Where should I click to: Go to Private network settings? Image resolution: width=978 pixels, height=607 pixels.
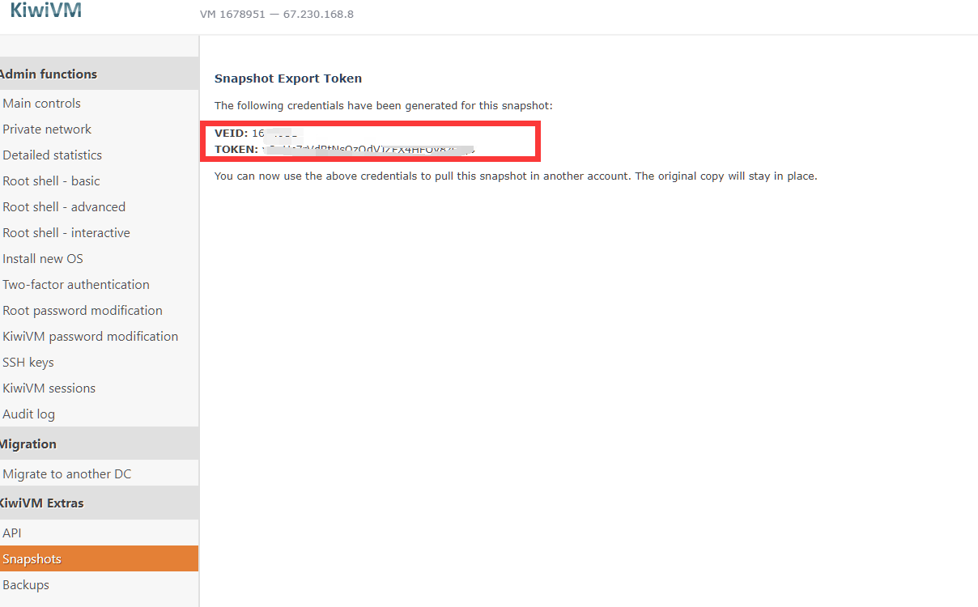tap(47, 129)
